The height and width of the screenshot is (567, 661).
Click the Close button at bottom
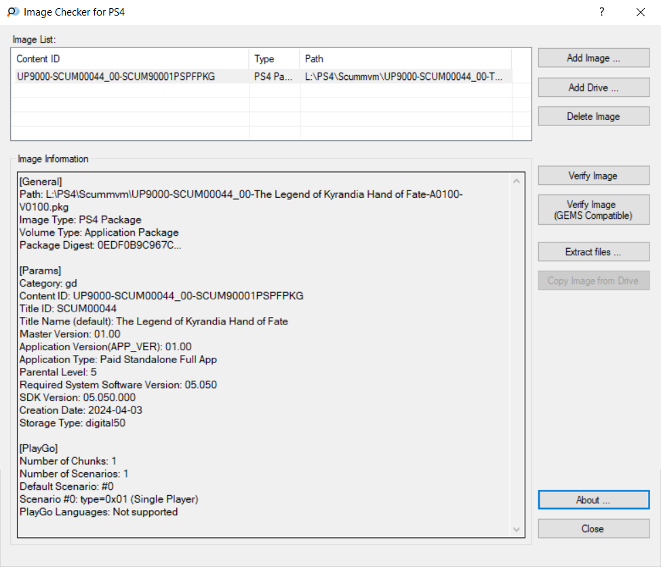[x=594, y=528]
